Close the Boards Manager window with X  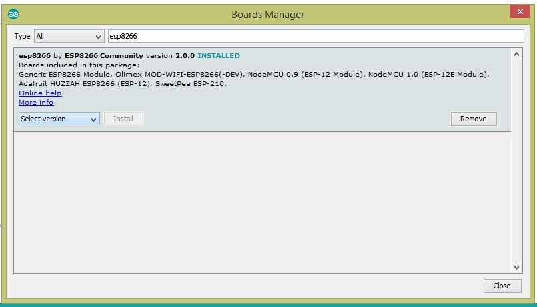[x=520, y=11]
